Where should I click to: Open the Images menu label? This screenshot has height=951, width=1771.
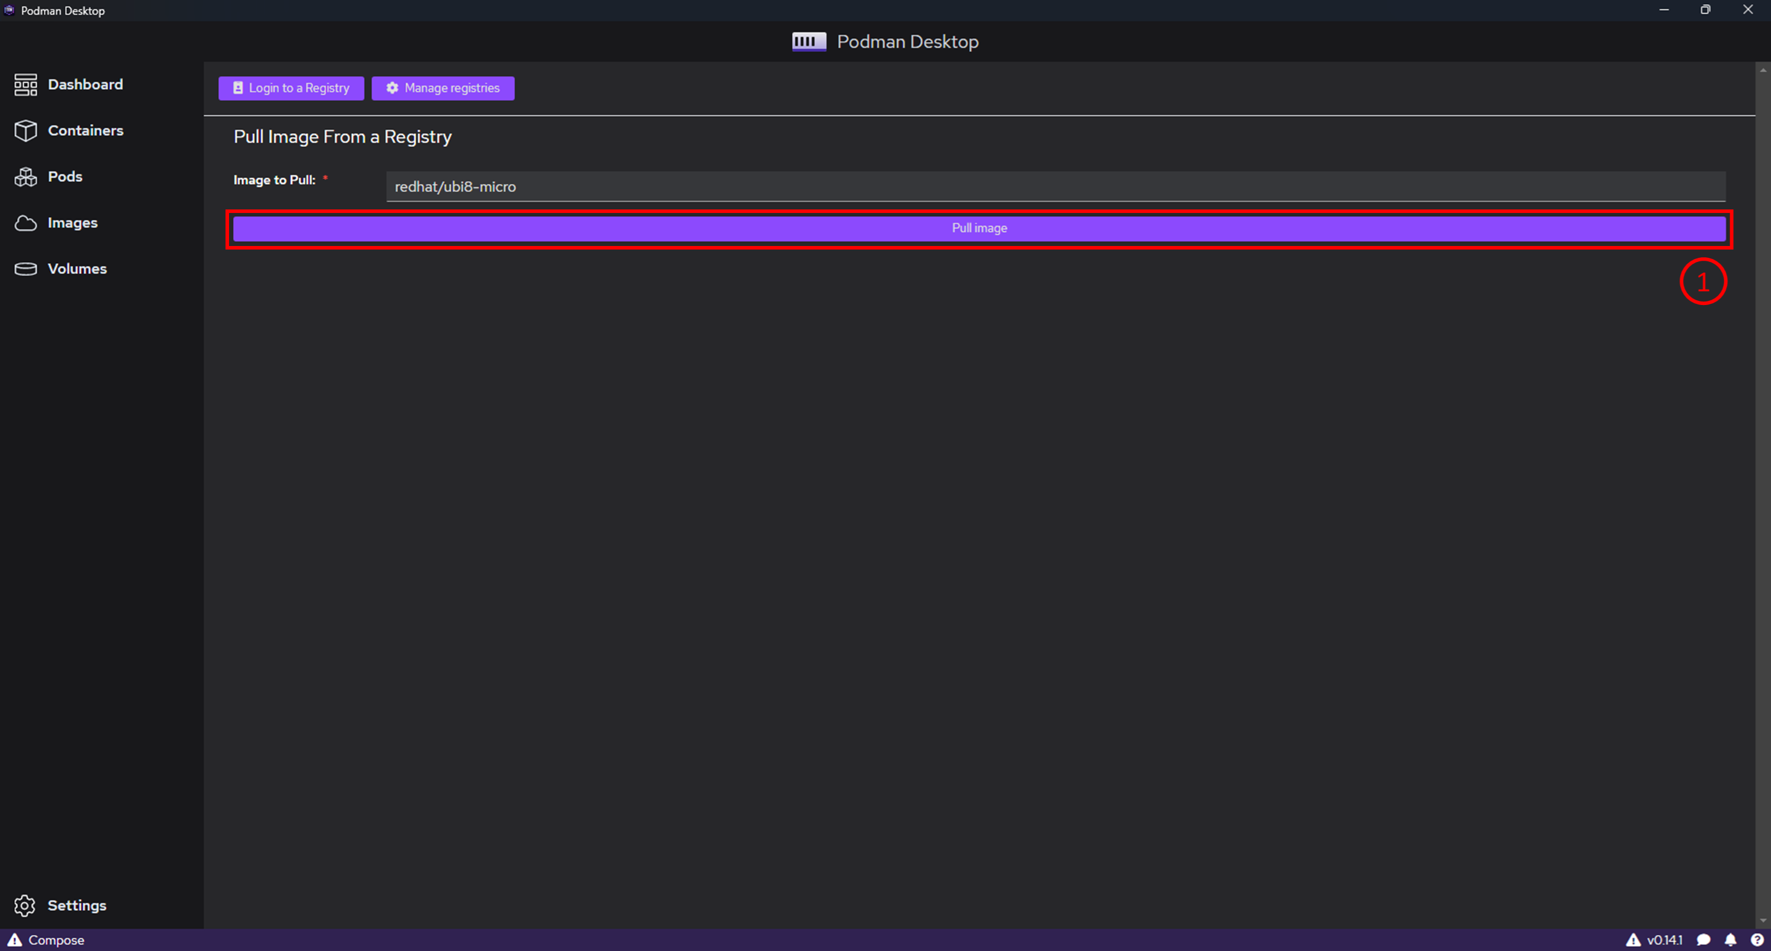tap(72, 222)
